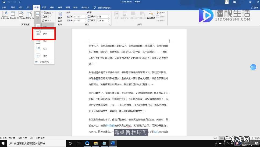Open the user account icon
Screen dimensions: 260x147
click(x=227, y=2)
